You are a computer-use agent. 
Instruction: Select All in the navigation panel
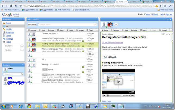coord(7,26)
